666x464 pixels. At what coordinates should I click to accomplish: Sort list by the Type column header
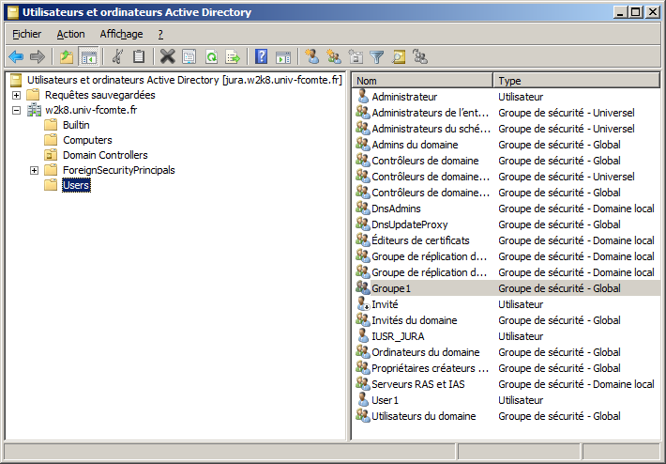[576, 81]
